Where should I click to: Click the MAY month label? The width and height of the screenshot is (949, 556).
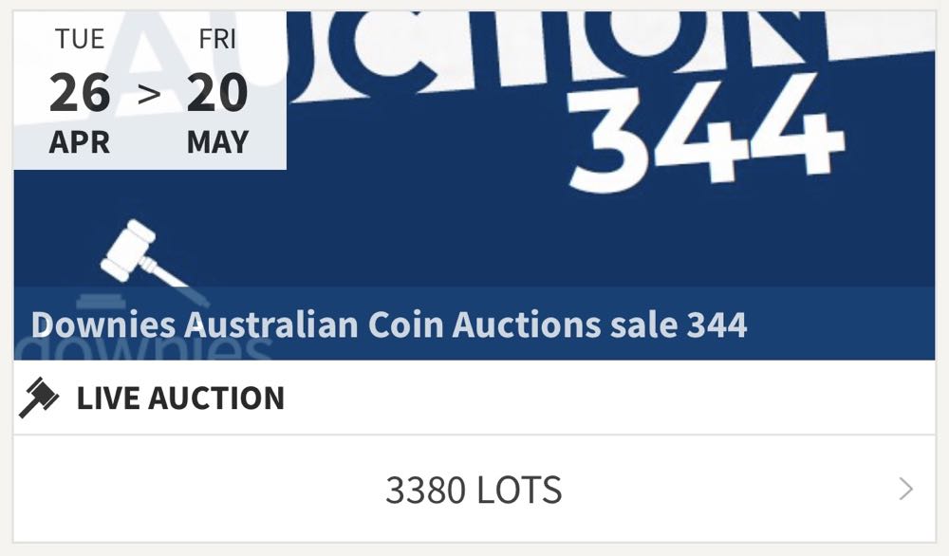pyautogui.click(x=217, y=142)
